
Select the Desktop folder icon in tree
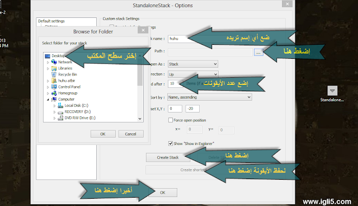pos(48,56)
